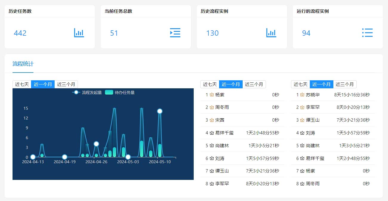Screen dimensions: 388x201
Task: Open the 流程统计 tab
Action: click(23, 64)
